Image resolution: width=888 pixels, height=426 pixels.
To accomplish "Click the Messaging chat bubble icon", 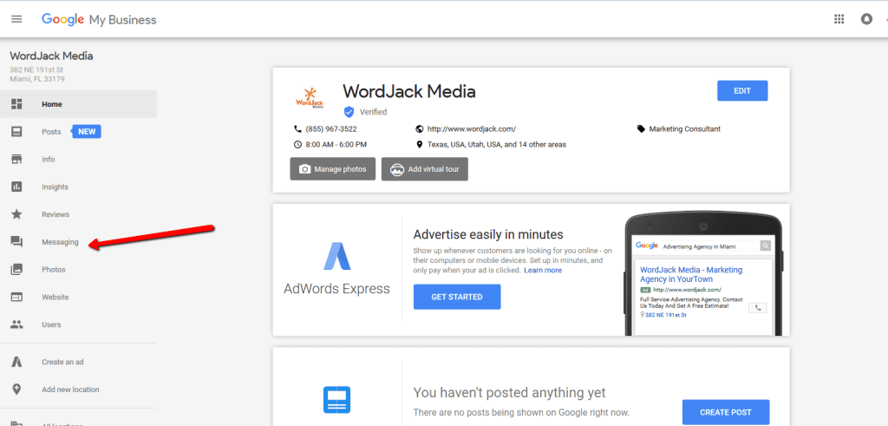I will 16,242.
